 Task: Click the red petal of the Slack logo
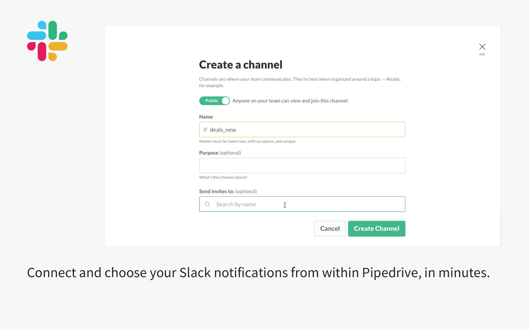click(42, 51)
